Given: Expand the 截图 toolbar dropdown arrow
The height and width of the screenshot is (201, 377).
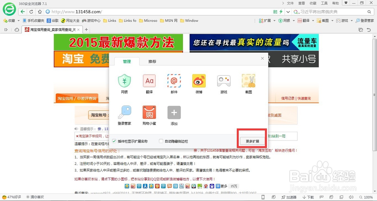Looking at the screenshot, I should coord(332,21).
